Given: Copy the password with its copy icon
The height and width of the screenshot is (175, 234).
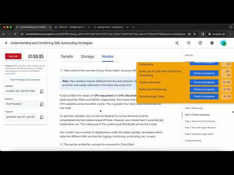Looking at the screenshot, I should click(x=41, y=104).
